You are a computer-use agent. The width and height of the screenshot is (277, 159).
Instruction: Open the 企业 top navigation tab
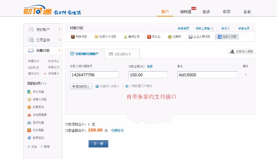(247, 12)
